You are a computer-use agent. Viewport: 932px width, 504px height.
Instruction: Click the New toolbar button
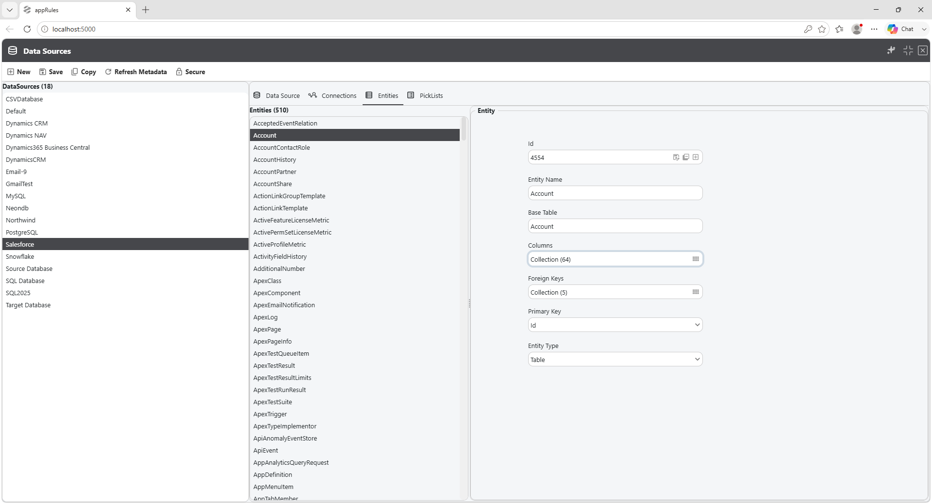tap(19, 72)
